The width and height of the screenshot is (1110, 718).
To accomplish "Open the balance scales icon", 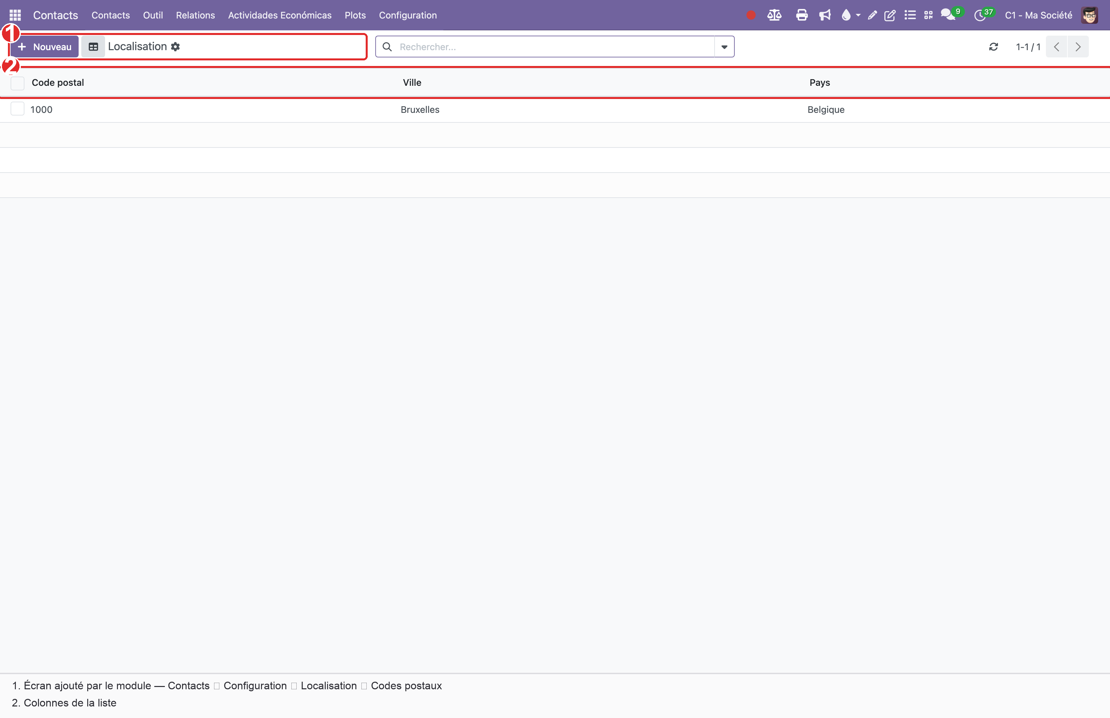I will click(774, 16).
